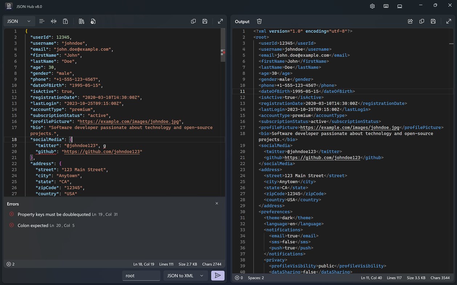Click the "userId" key on JSON line 2
457x285 pixels.
(x=41, y=37)
